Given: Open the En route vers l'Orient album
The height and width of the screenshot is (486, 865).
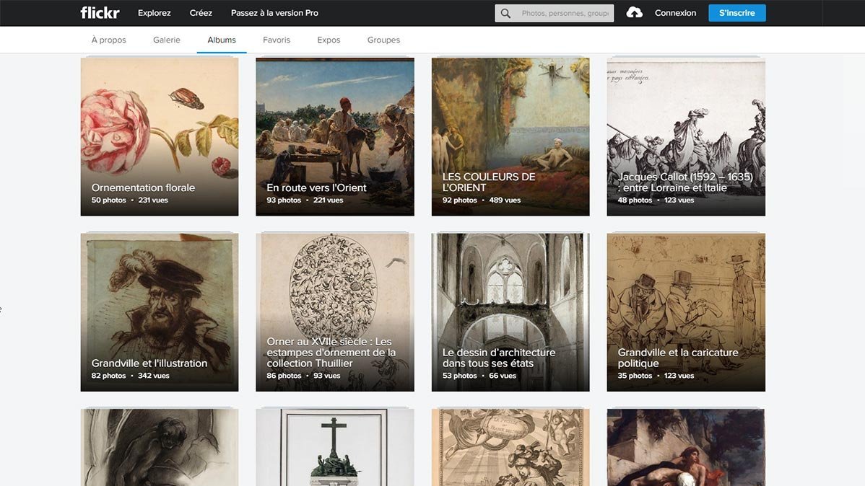Looking at the screenshot, I should pyautogui.click(x=334, y=137).
